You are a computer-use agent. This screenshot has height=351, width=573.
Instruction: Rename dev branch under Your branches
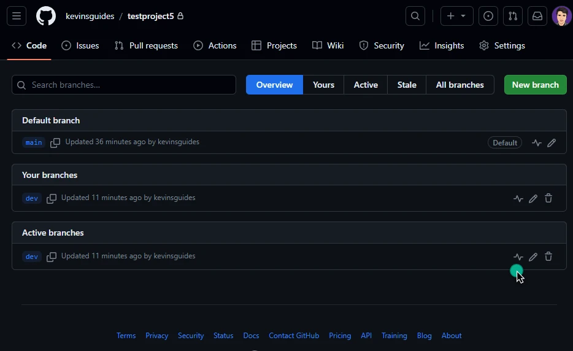[x=533, y=199]
